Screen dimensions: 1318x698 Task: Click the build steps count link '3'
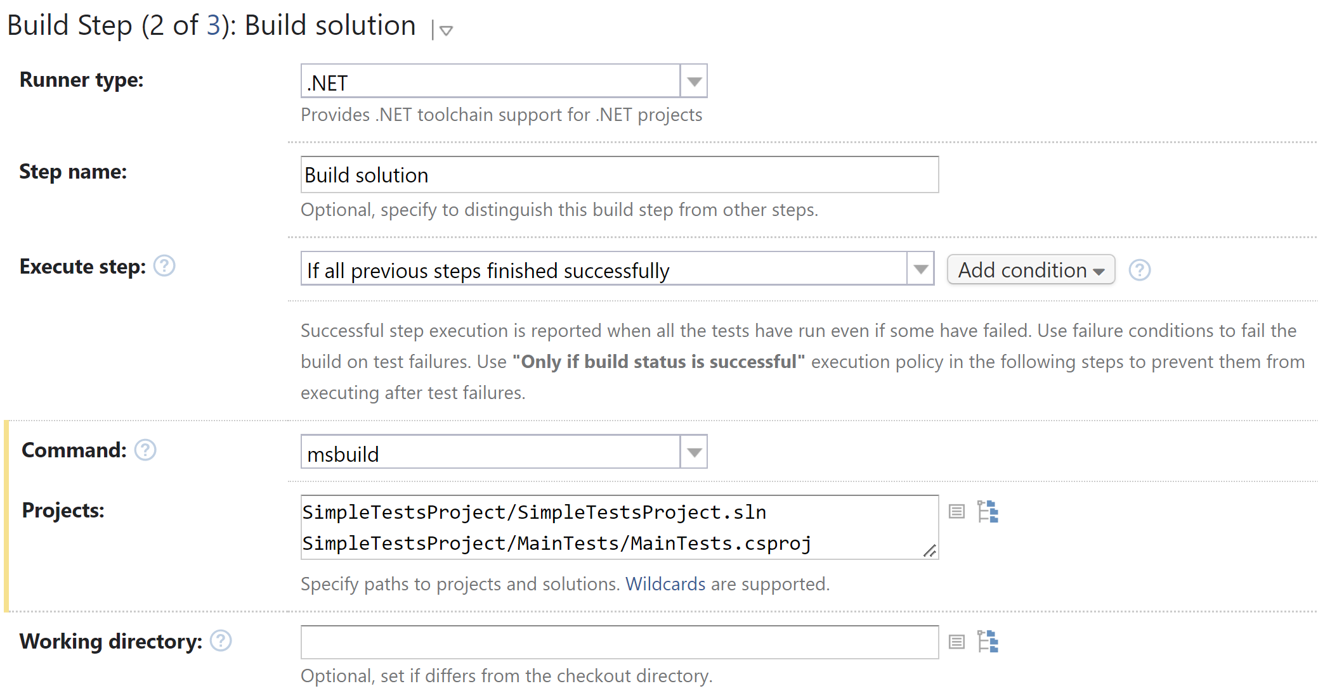point(213,26)
